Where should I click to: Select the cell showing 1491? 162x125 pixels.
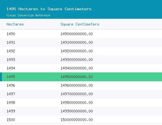(x=11, y=42)
